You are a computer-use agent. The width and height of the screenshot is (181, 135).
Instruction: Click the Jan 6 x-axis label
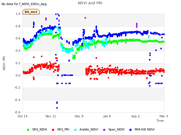click(x=107, y=116)
